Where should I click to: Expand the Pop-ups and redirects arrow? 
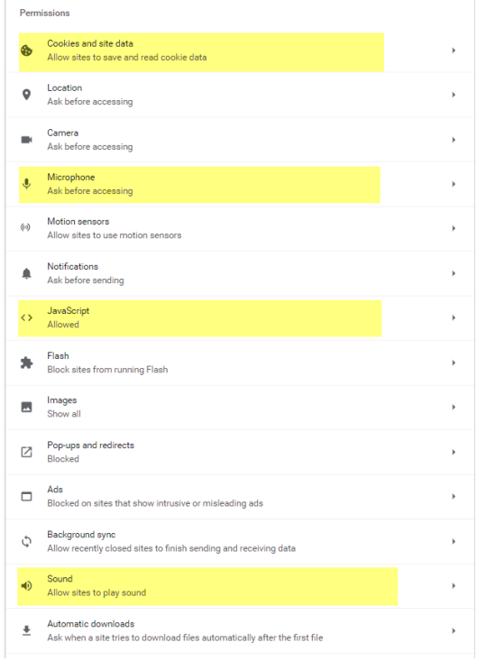454,452
